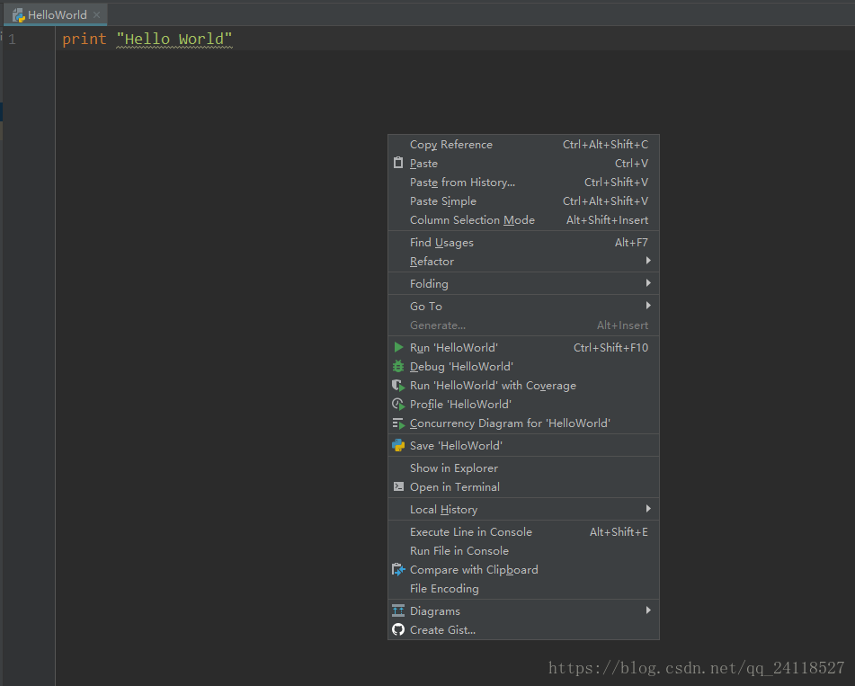Image resolution: width=855 pixels, height=686 pixels.
Task: Switch to the HelloWorld tab
Action: pos(56,14)
